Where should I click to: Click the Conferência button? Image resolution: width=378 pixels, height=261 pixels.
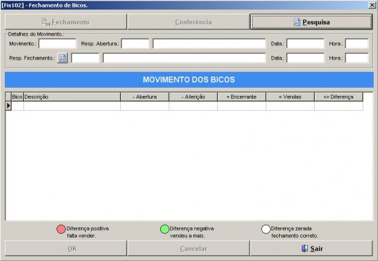point(188,22)
